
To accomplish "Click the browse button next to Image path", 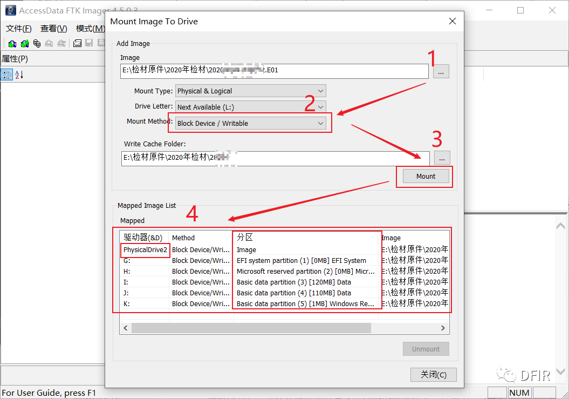I will [441, 72].
